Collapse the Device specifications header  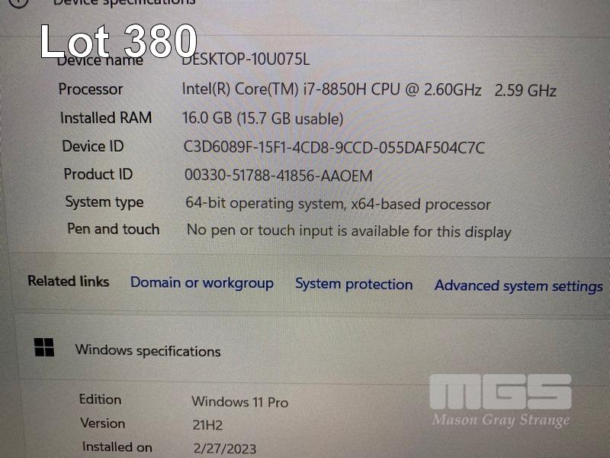[124, 2]
